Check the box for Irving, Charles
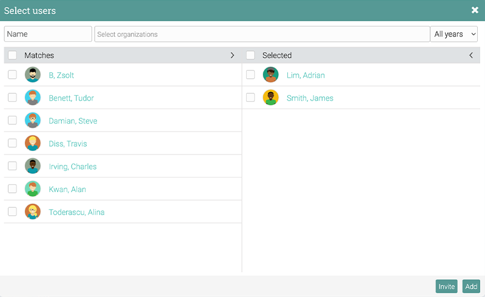The image size is (485, 297). click(x=12, y=166)
